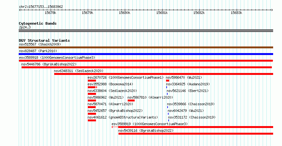Click the small red nsv5986470 variant bar

coord(168,81)
